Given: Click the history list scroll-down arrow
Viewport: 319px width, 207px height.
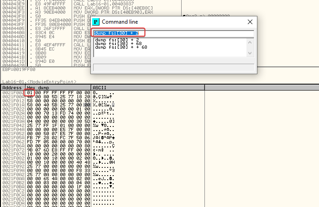Looking at the screenshot, I should tap(250, 53).
